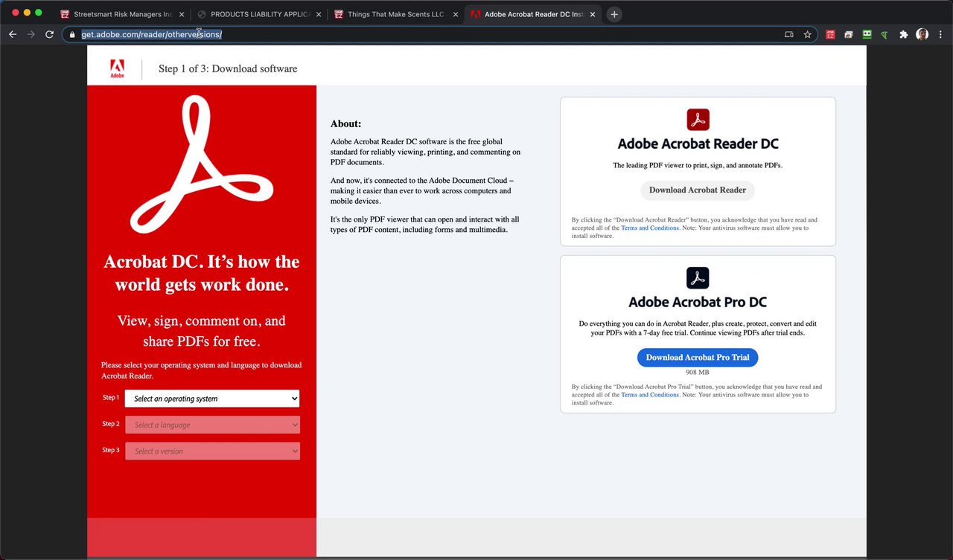This screenshot has height=560, width=953.
Task: Click the 908 MB file size text
Action: pos(698,372)
